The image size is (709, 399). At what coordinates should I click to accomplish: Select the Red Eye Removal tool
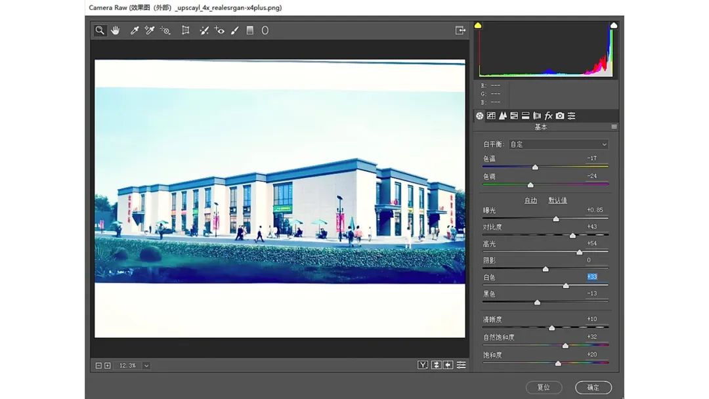point(219,30)
